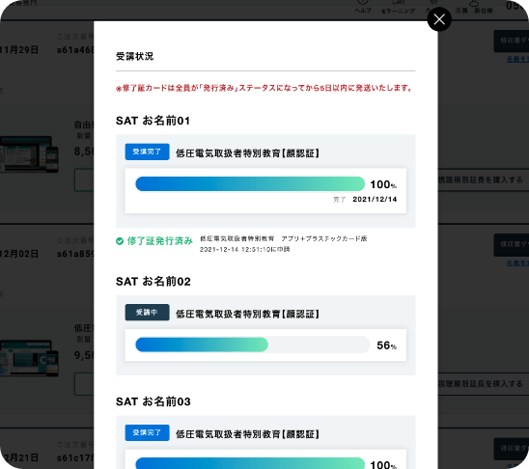Click the first 領収書 download button
The height and width of the screenshot is (469, 529).
click(512, 41)
